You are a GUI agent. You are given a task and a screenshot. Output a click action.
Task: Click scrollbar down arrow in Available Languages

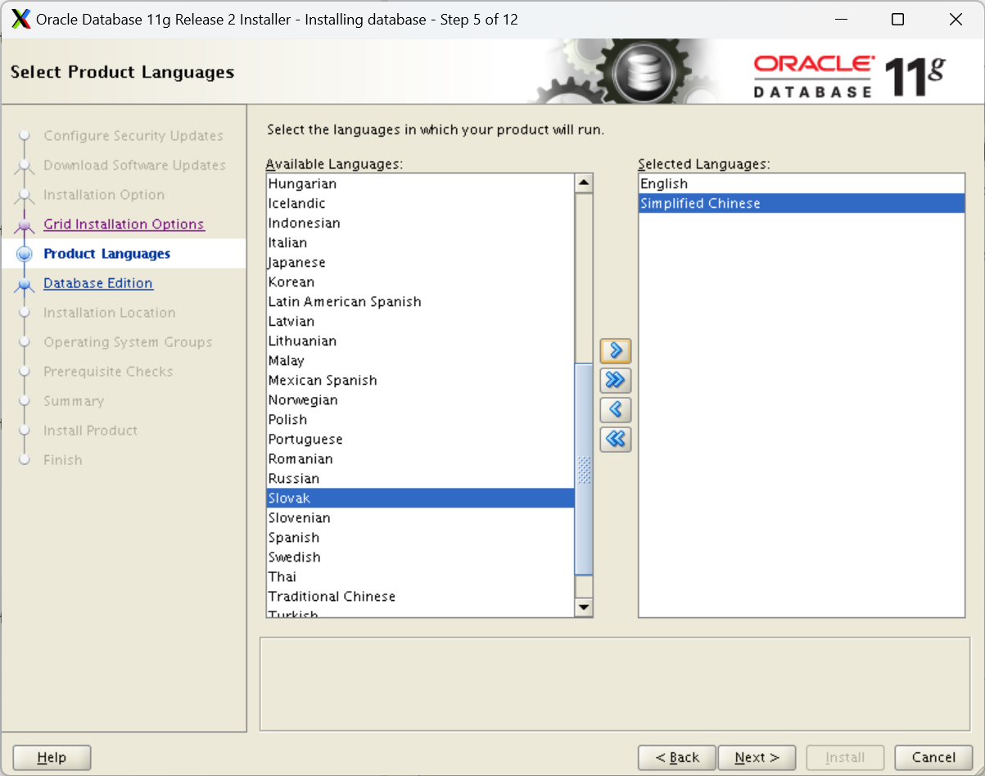coord(584,607)
